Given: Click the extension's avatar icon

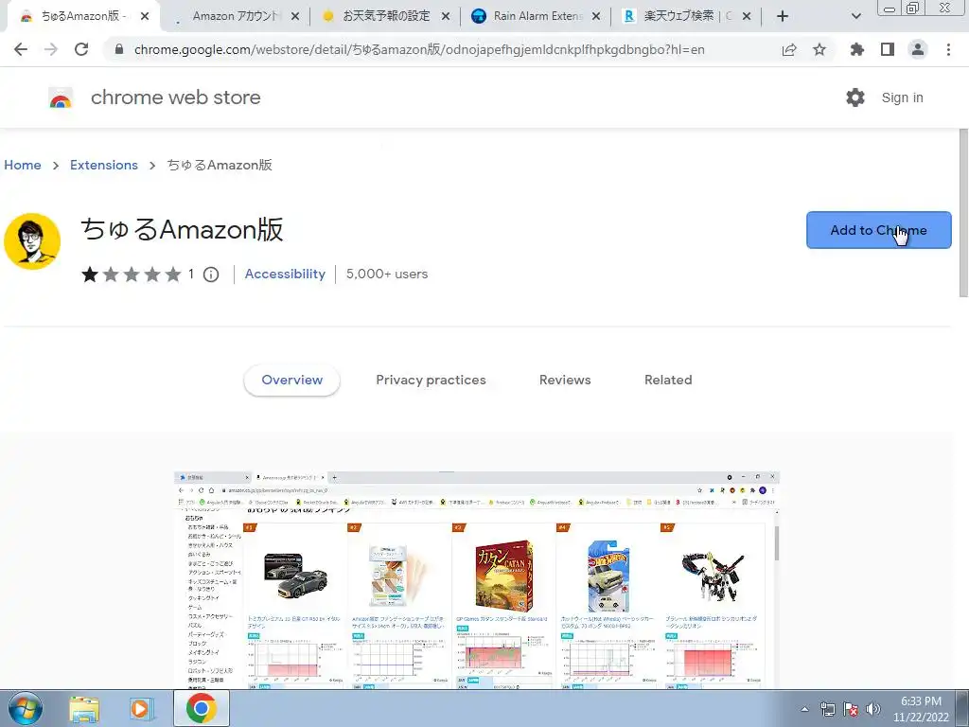Looking at the screenshot, I should 32,241.
